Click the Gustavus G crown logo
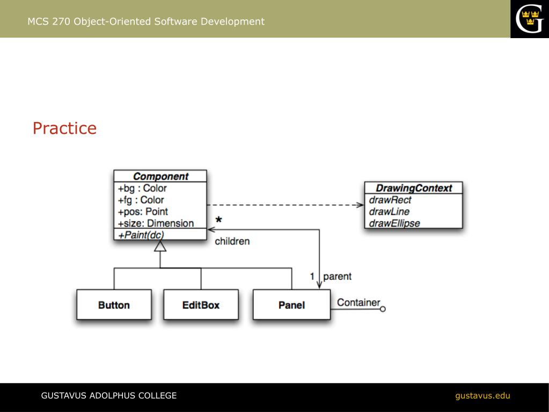Screen dimensions: 549x412 pyautogui.click(x=529, y=19)
